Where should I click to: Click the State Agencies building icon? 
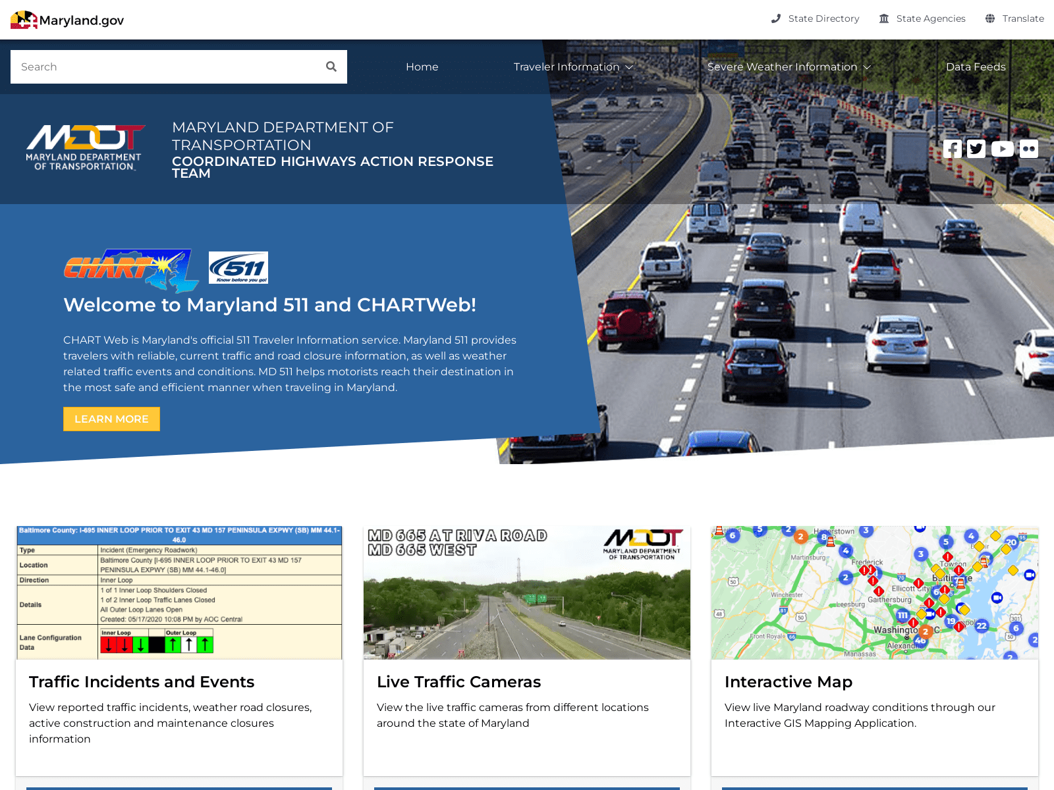click(884, 18)
